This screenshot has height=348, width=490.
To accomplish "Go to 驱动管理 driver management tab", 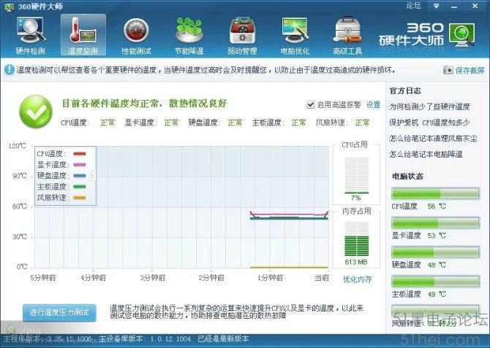I will click(242, 36).
